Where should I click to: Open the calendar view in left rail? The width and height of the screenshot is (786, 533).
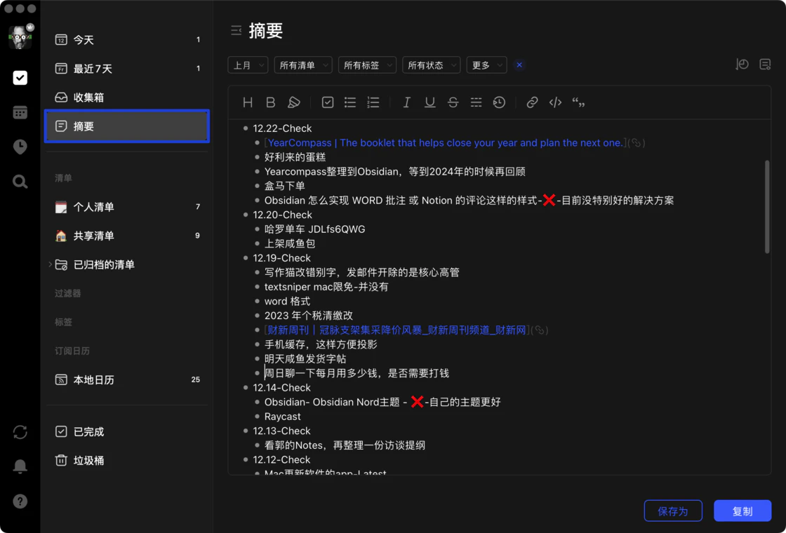tap(20, 112)
